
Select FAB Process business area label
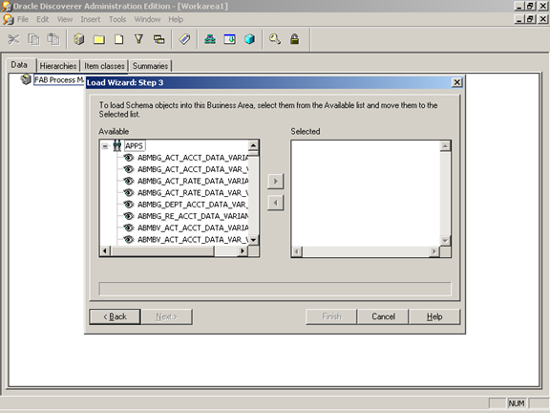(x=59, y=79)
